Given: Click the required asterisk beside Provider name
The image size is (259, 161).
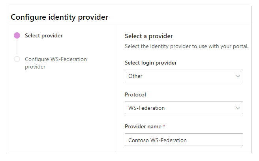Looking at the screenshot, I should pyautogui.click(x=164, y=126).
